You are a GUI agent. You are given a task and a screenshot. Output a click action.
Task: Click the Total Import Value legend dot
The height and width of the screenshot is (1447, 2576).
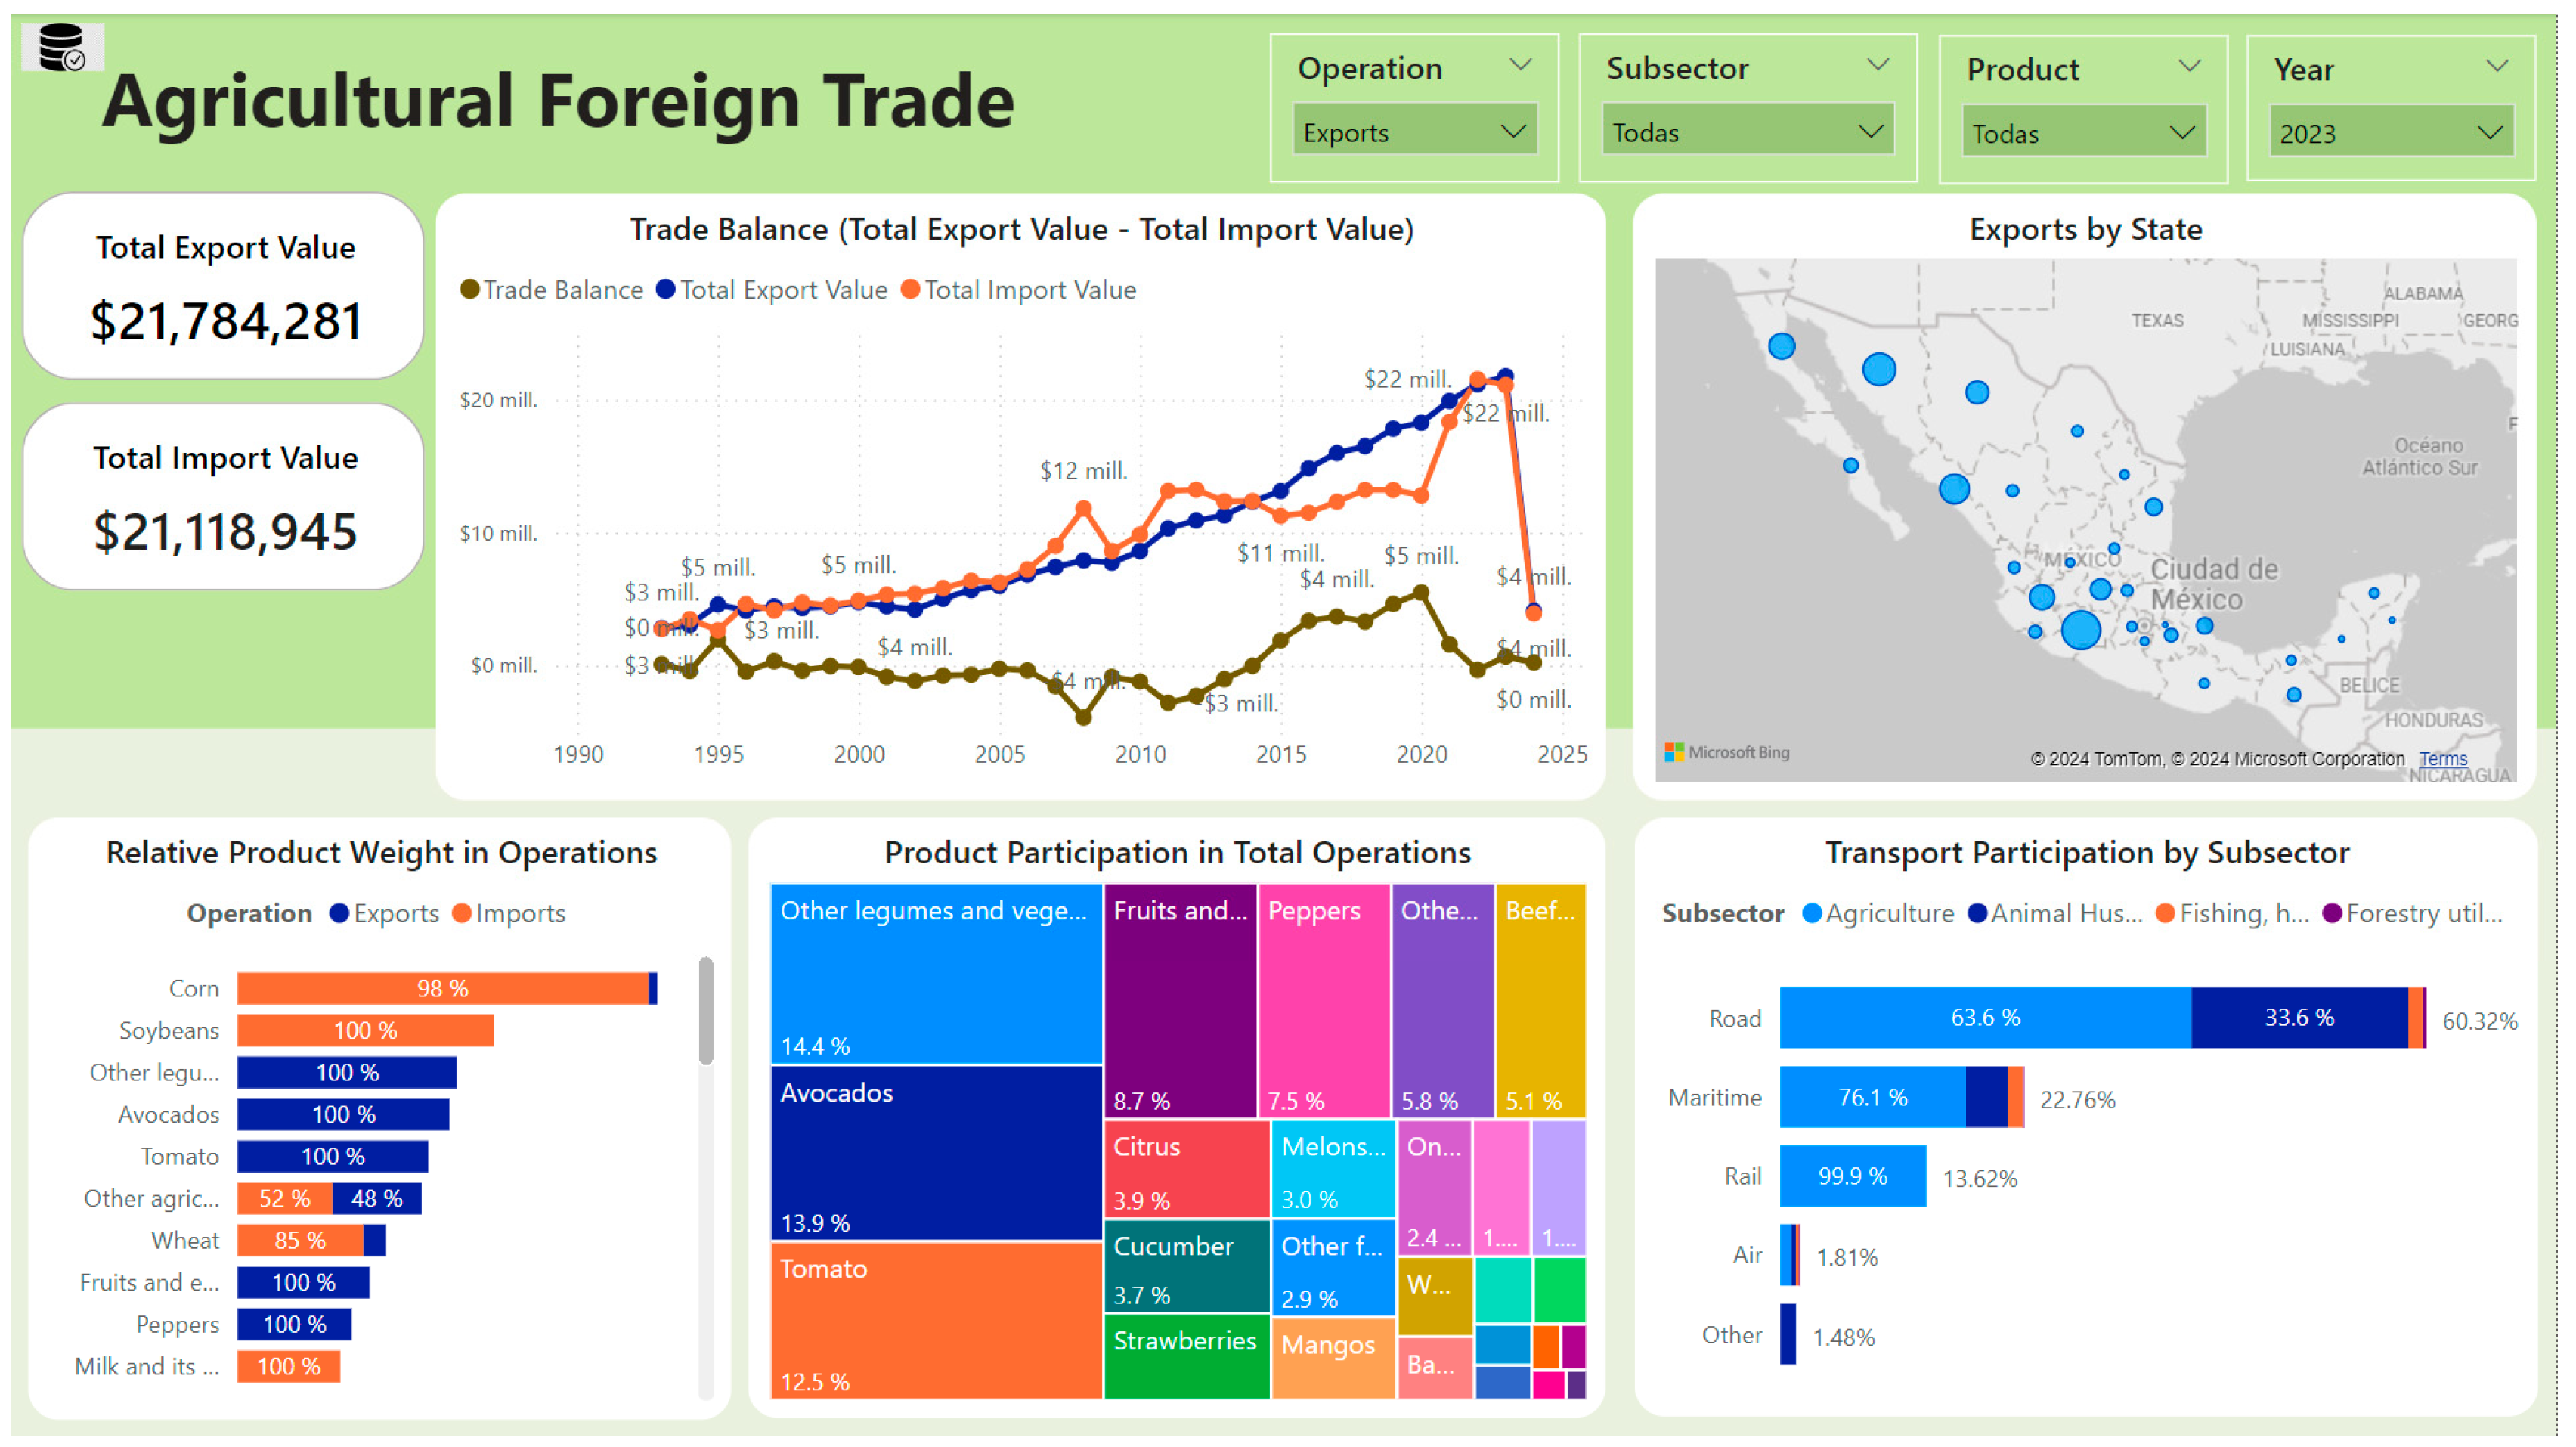[x=910, y=290]
